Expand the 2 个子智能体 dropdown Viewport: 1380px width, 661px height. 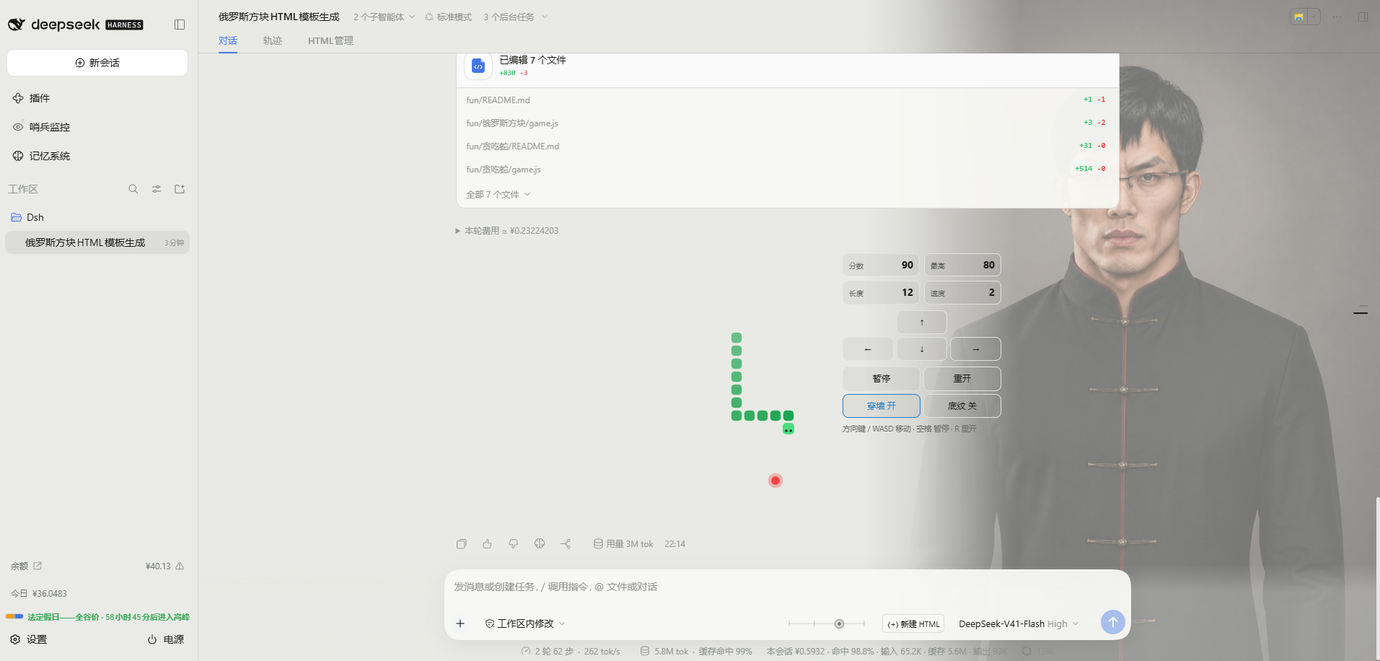click(384, 17)
